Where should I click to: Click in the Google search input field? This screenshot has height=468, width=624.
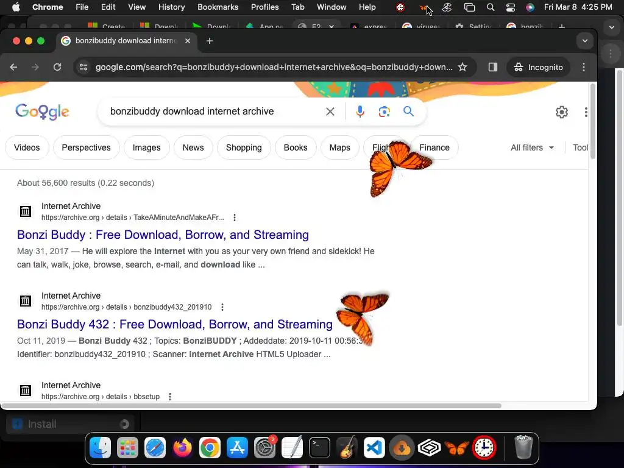[x=215, y=112]
